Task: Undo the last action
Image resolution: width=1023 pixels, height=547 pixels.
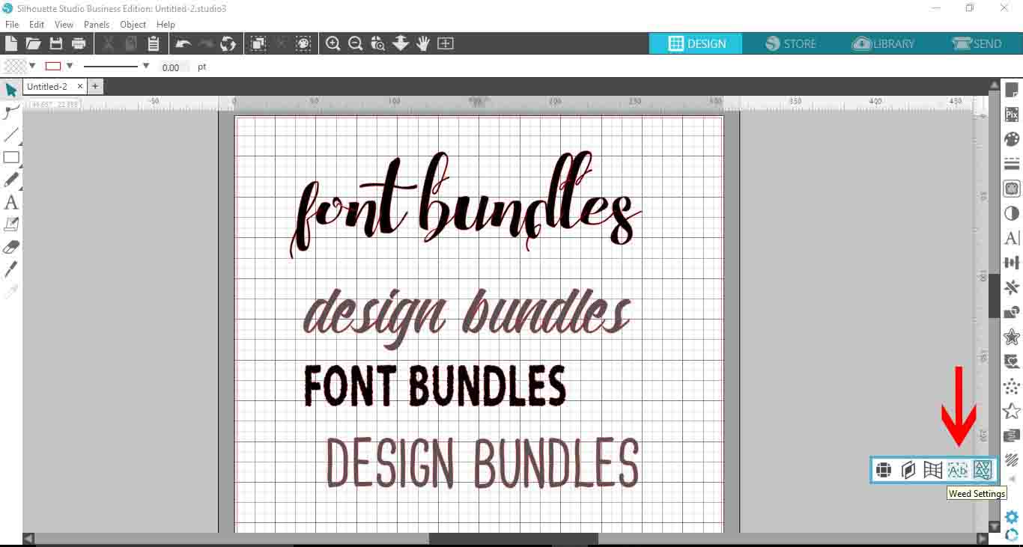Action: (x=183, y=43)
